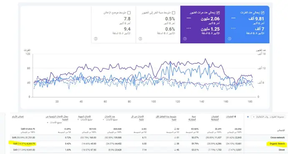Click the blue plus icon to add dimension

(x=248, y=117)
